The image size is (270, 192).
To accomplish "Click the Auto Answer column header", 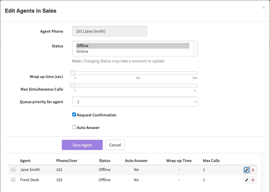I will (136, 161).
